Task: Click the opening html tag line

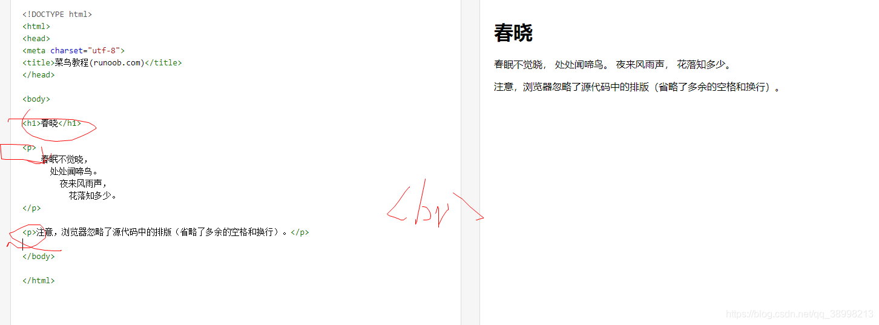Action: [x=36, y=26]
